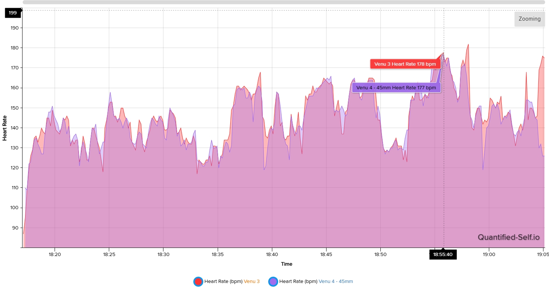This screenshot has width=549, height=304.
Task: Click the Venu 4 Heart Rate 177 bpm tooltip
Action: 396,88
